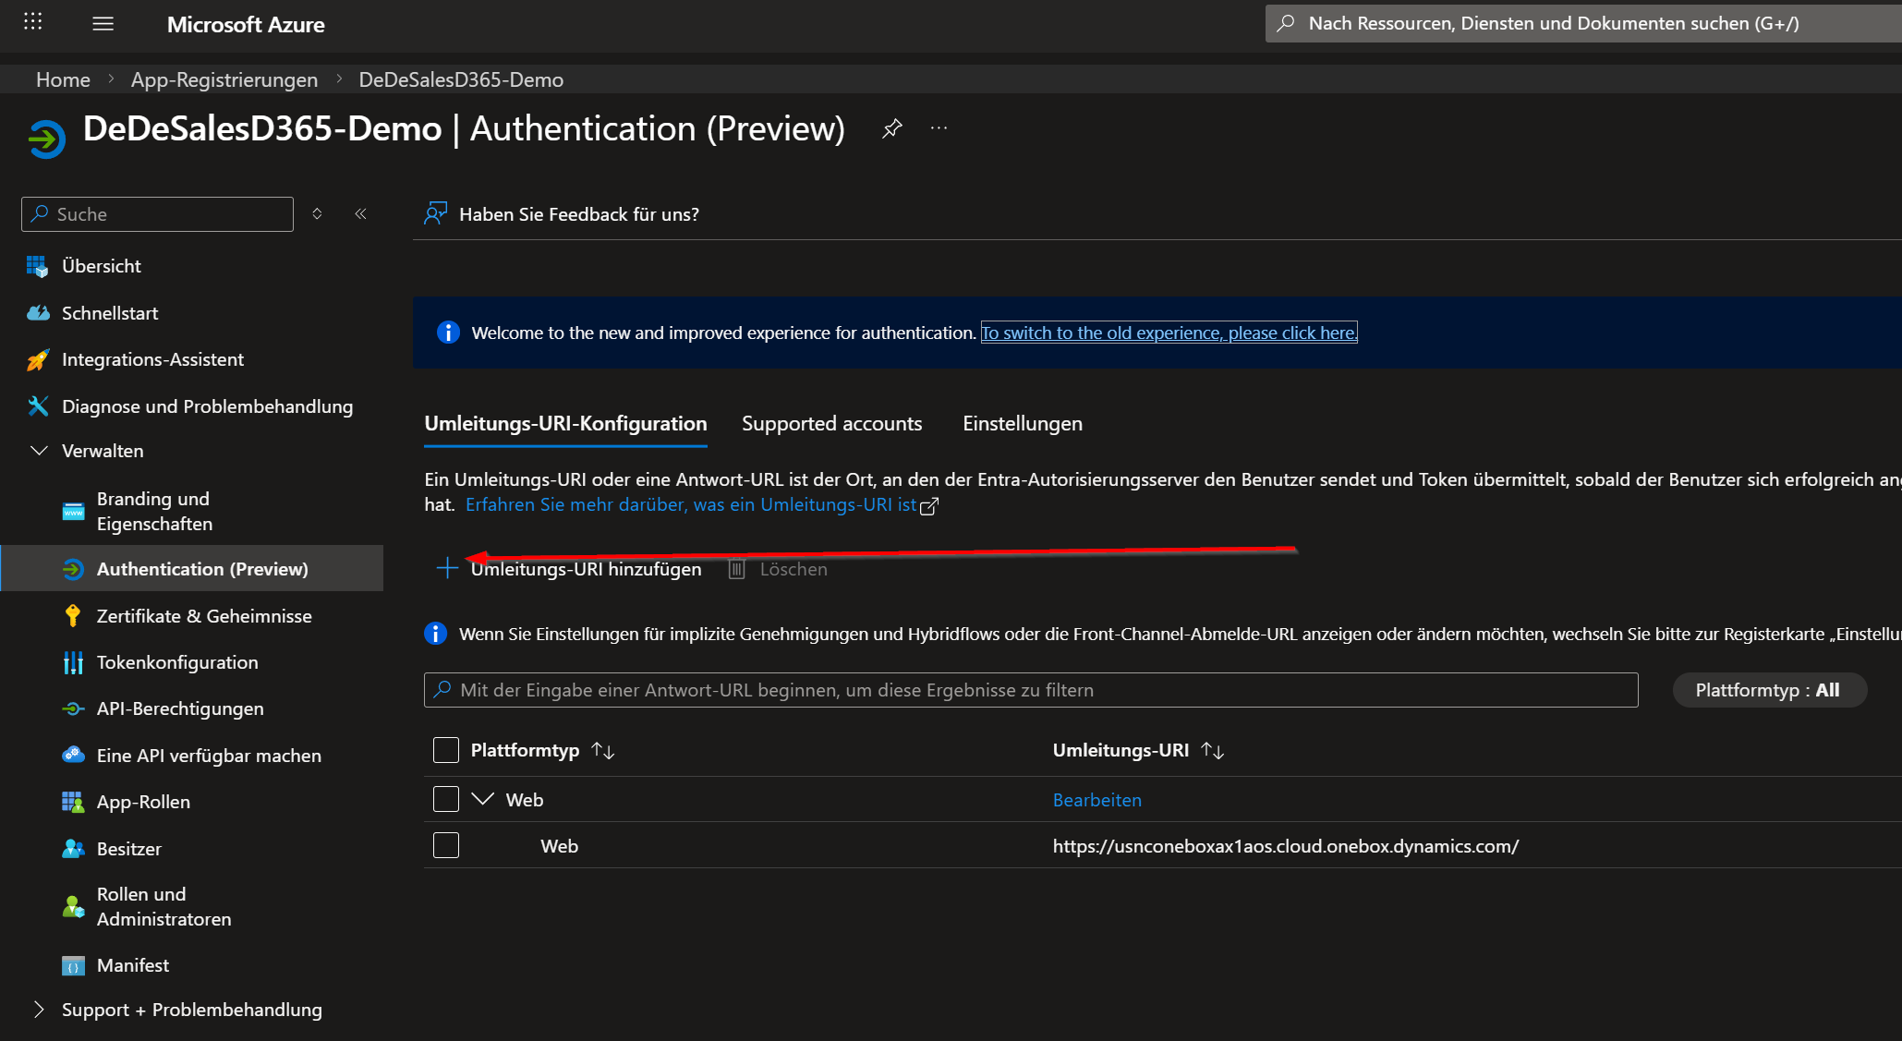
Task: Open Besitzer page
Action: 129,849
